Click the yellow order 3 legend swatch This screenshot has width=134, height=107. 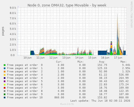point(5,75)
